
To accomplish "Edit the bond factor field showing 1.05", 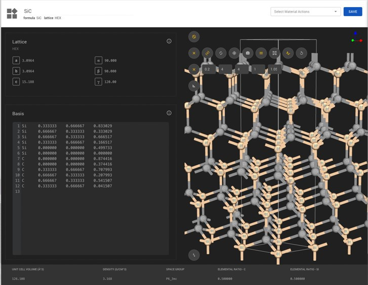I will pyautogui.click(x=274, y=69).
